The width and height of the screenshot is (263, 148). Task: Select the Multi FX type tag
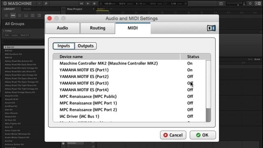click(x=25, y=35)
